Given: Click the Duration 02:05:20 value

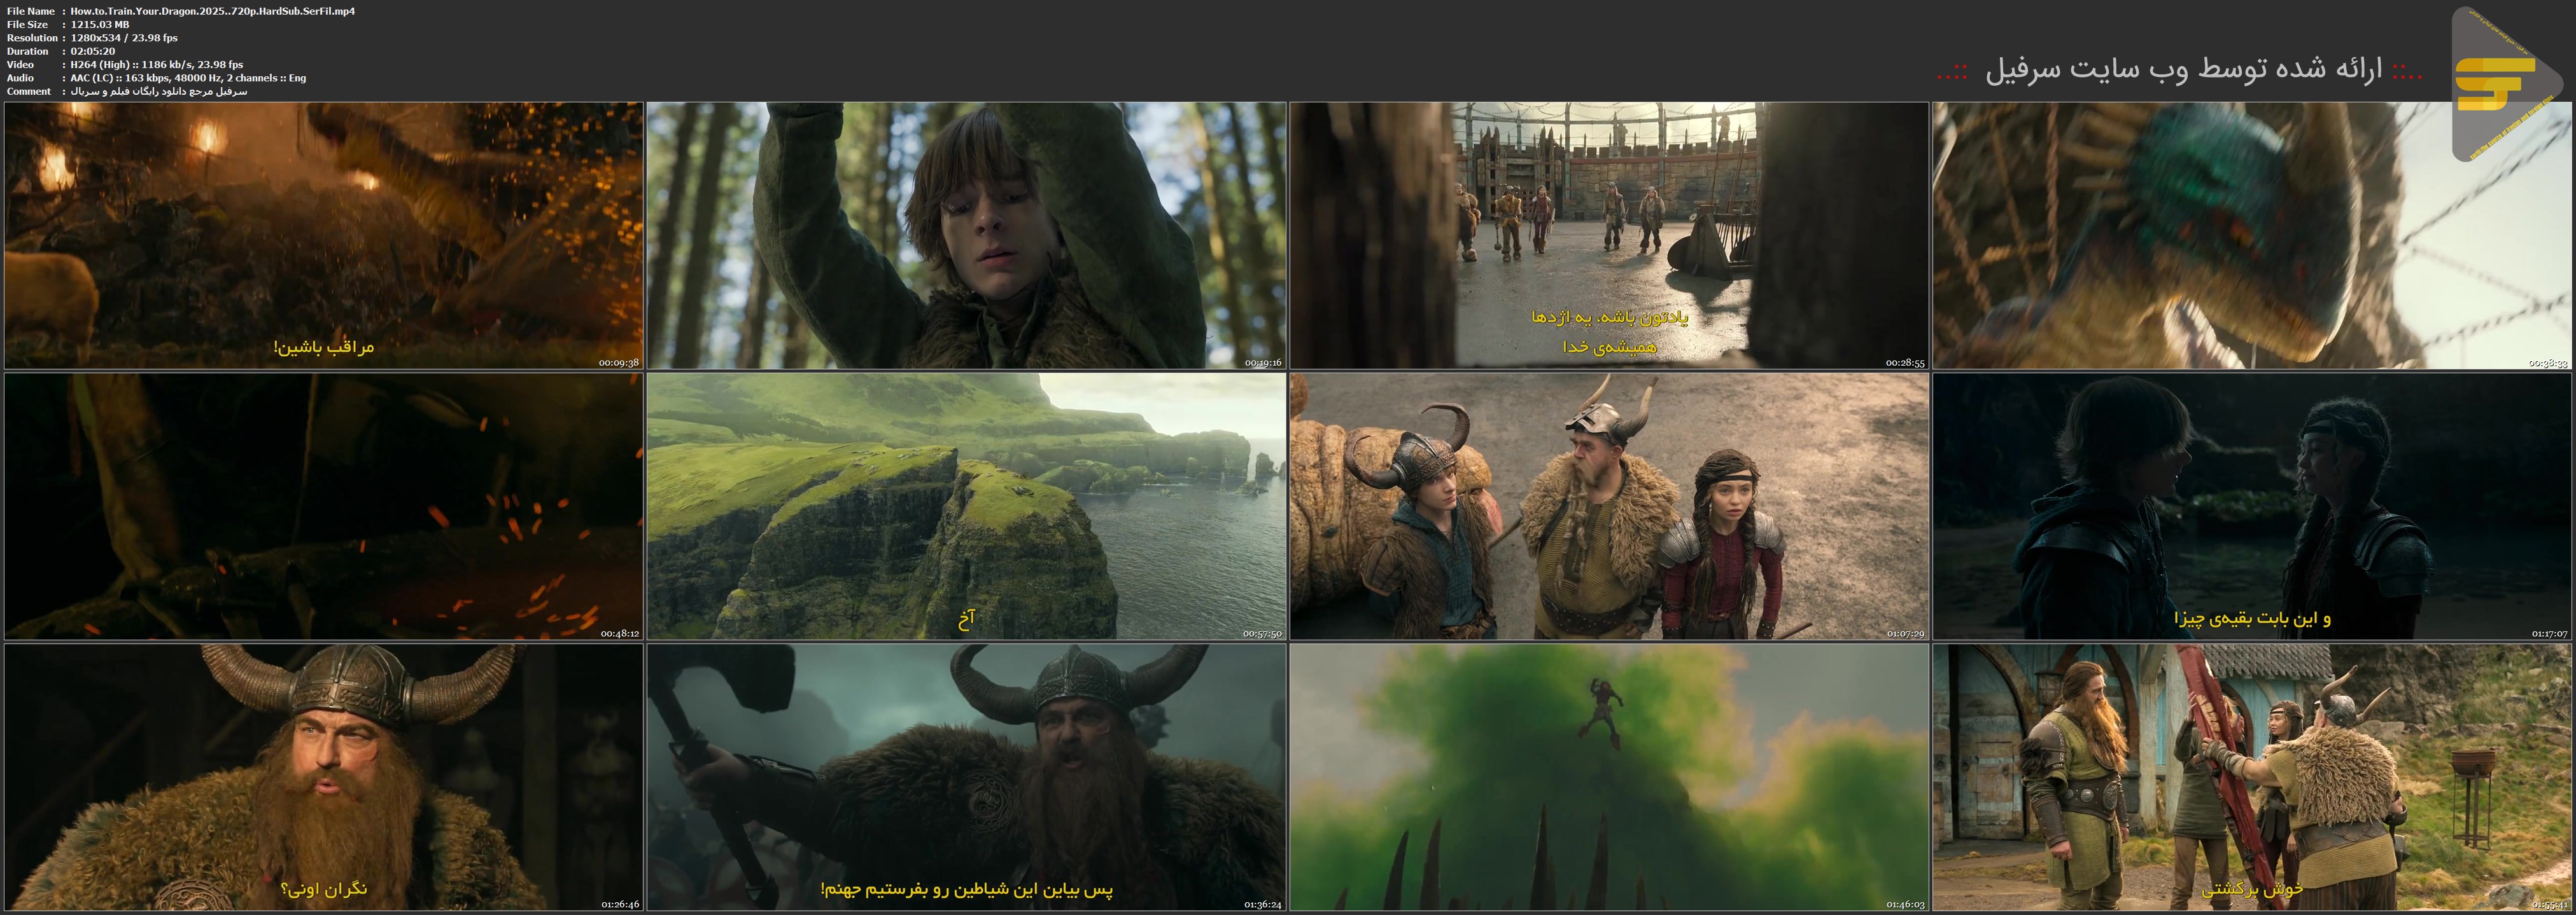Looking at the screenshot, I should coord(93,51).
